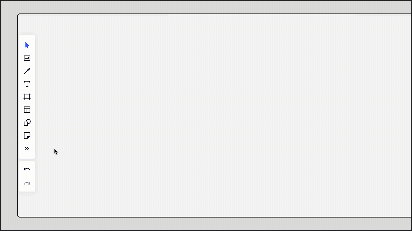Select the Sticky note tool
Image resolution: width=412 pixels, height=231 pixels.
pos(27,135)
